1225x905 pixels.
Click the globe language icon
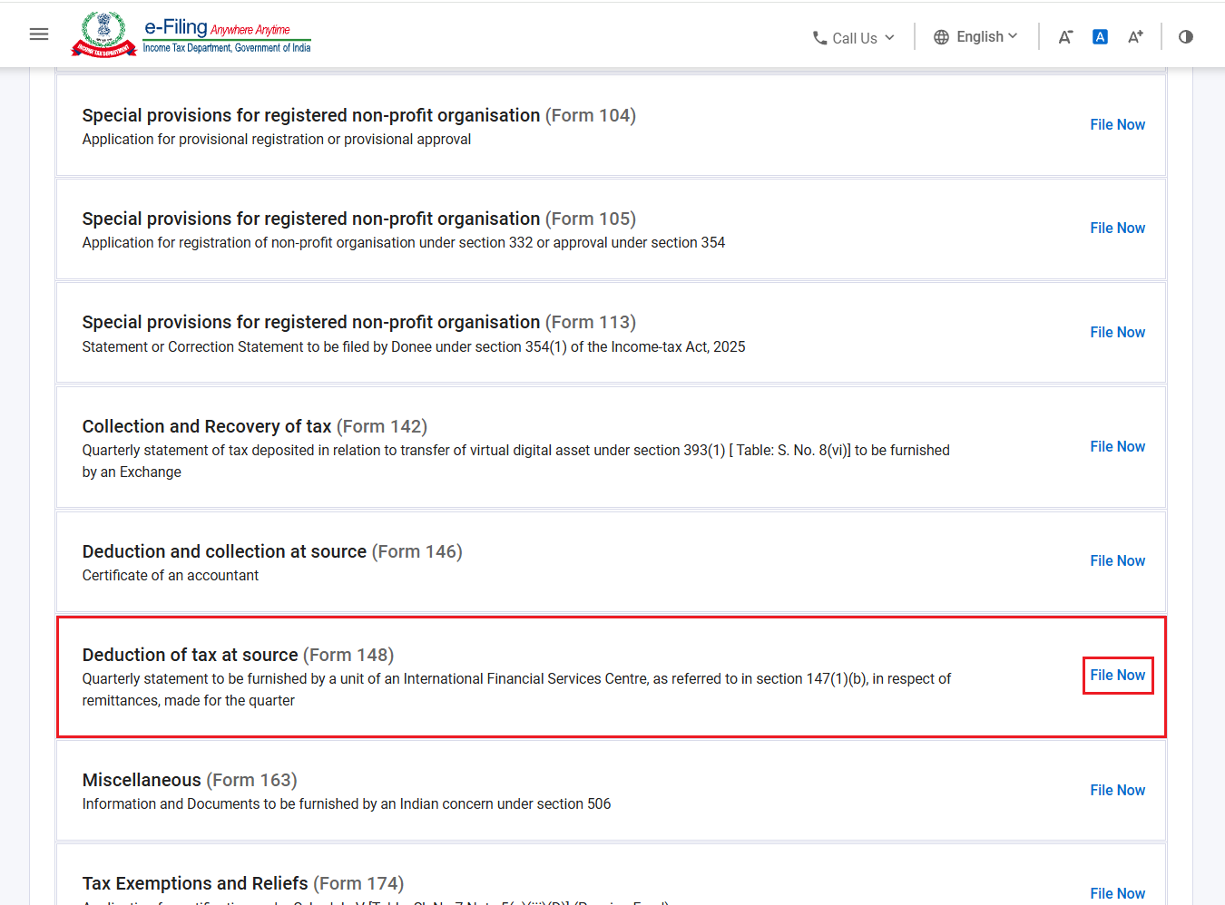point(941,37)
